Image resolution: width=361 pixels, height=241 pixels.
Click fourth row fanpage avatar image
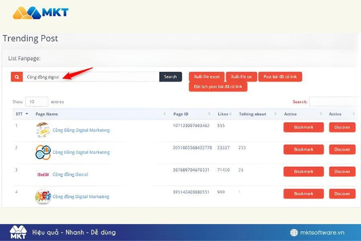pos(43,197)
